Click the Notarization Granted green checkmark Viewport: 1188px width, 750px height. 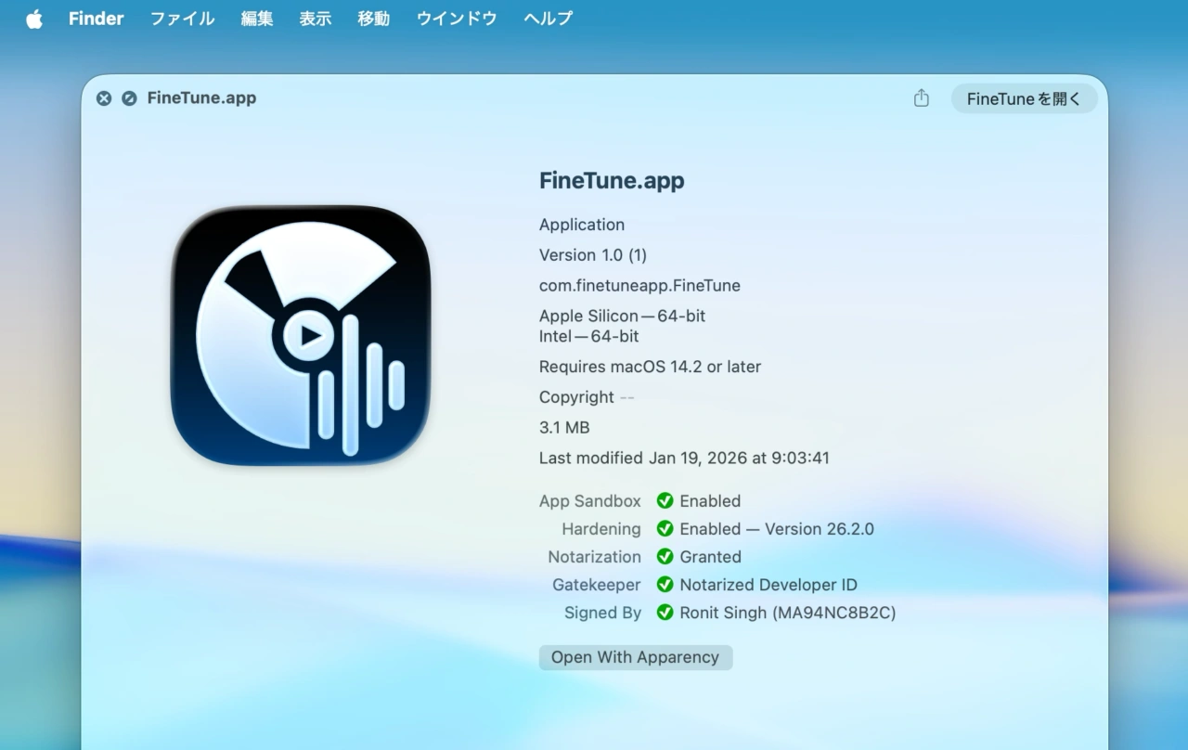click(x=665, y=557)
